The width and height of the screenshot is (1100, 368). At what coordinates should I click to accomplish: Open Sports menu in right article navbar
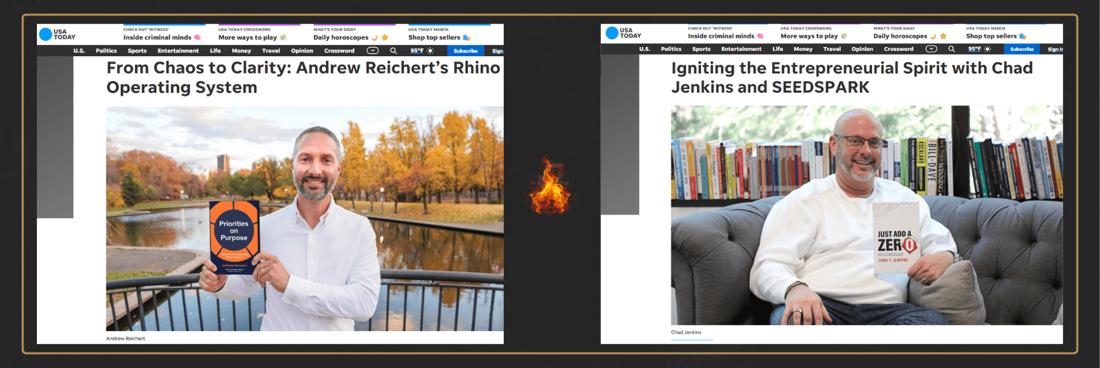click(x=701, y=49)
